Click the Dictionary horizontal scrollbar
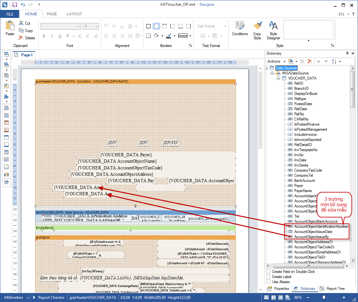Image resolution: width=358 pixels, height=302 pixels. pos(308,266)
